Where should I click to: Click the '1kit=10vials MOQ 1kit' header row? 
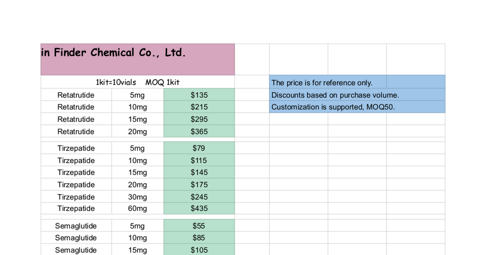pyautogui.click(x=138, y=83)
